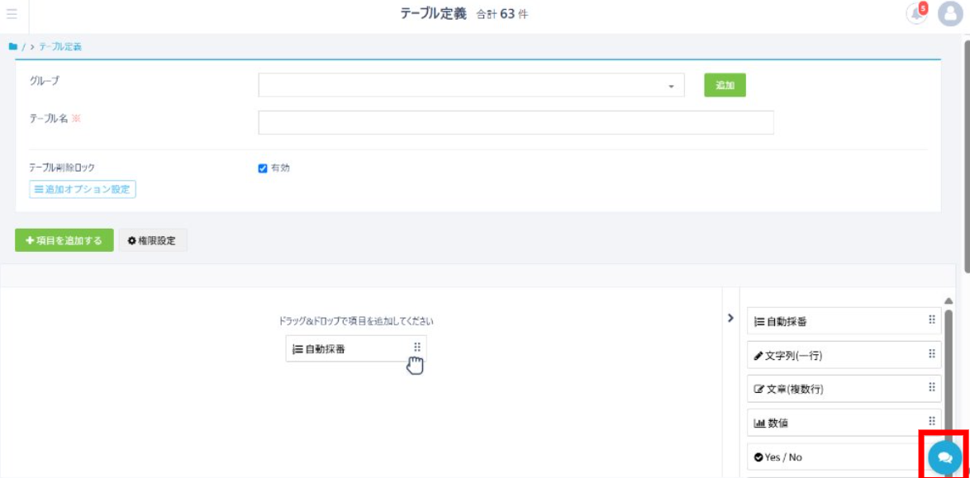Open the chat support bubble

(x=944, y=457)
